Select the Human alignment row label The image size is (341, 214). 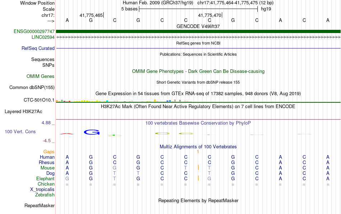pos(47,157)
